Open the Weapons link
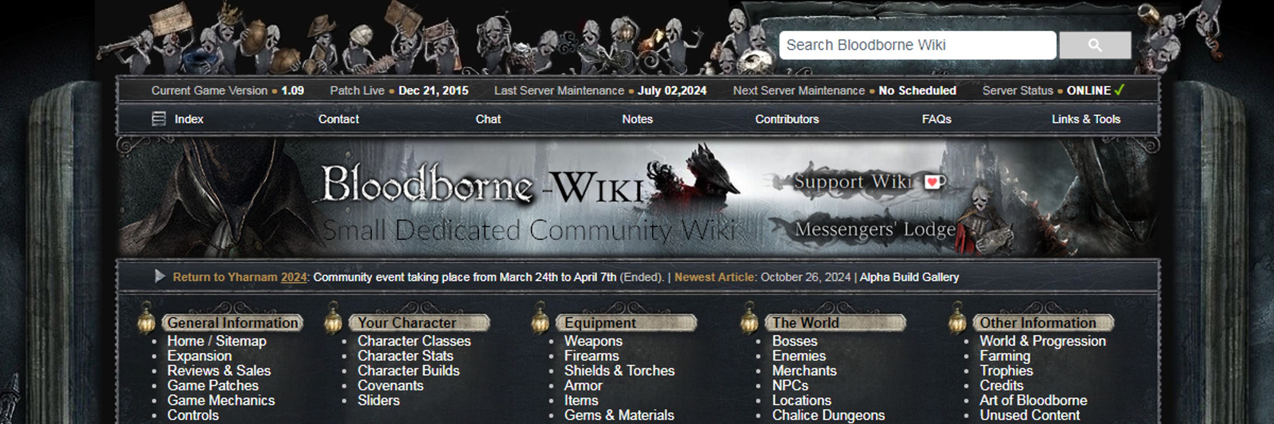 [x=593, y=341]
